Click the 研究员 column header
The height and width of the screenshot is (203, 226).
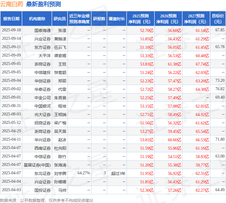coord(60,19)
